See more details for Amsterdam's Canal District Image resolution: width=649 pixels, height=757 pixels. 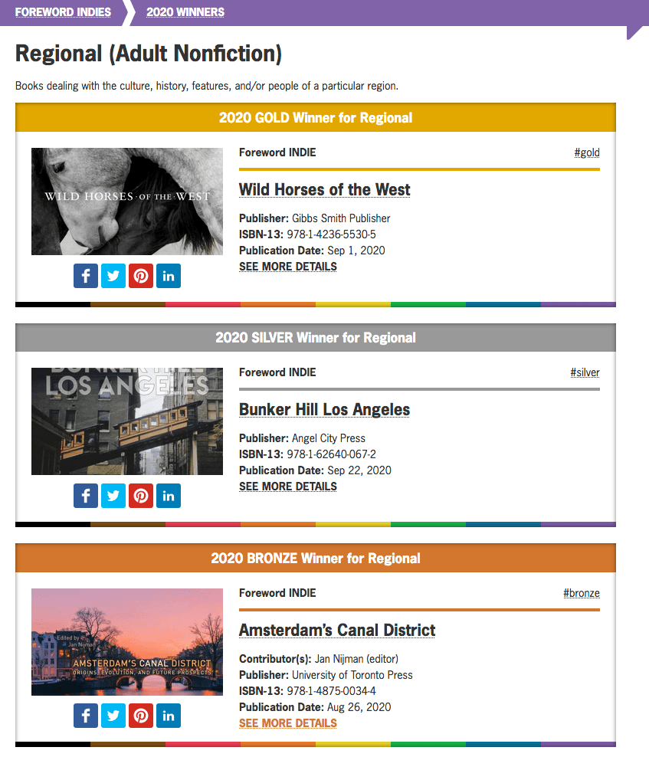(287, 723)
